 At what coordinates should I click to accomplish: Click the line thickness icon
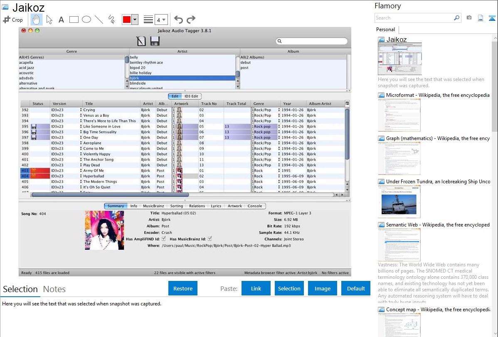(x=148, y=20)
